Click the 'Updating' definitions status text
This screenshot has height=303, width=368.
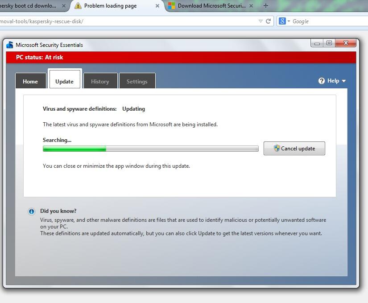[133, 109]
